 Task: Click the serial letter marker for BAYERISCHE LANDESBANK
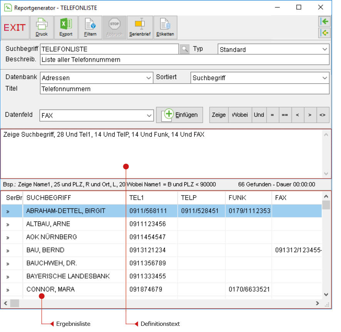click(8, 276)
